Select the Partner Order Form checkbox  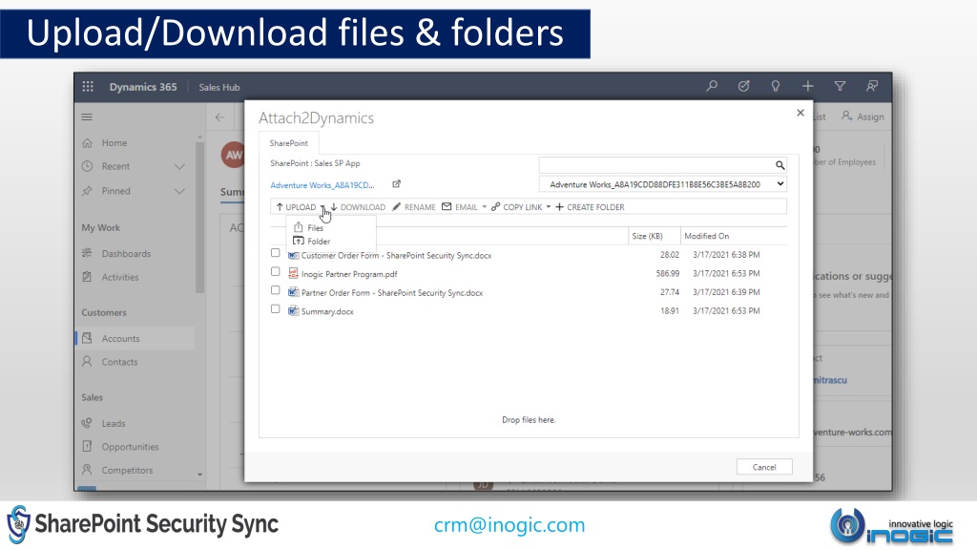click(276, 290)
